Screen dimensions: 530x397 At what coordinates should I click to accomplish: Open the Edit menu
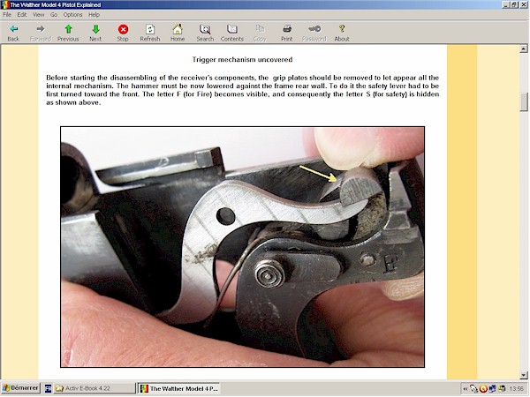pos(22,14)
